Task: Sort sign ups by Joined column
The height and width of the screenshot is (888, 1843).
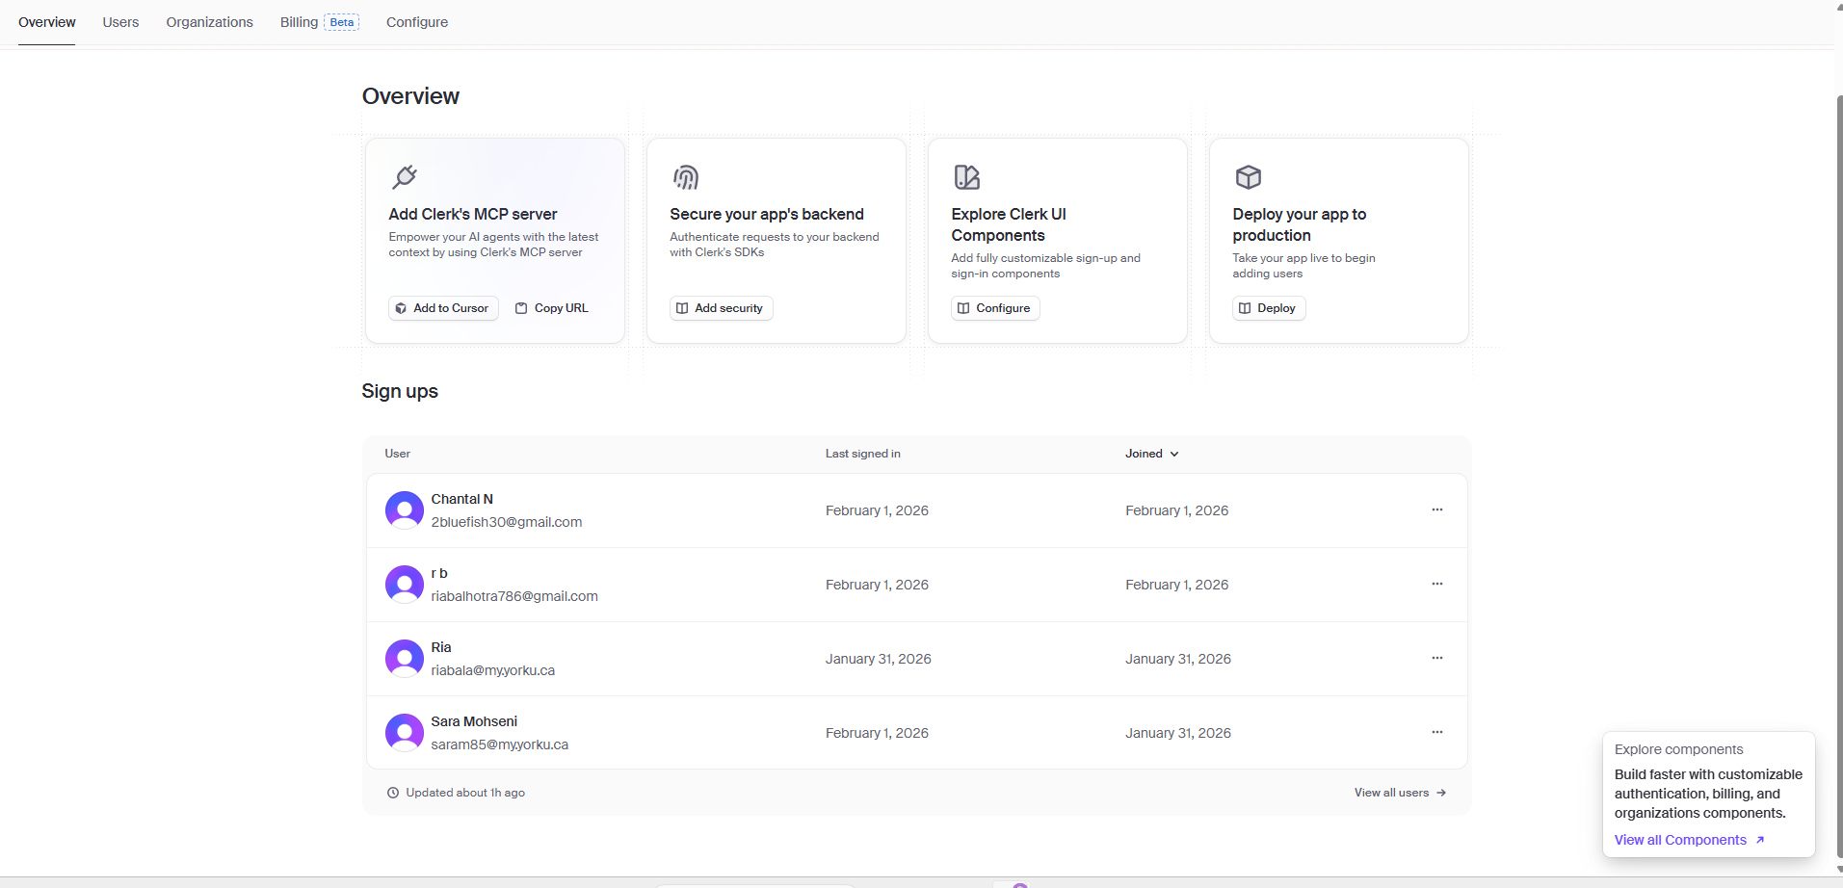Action: (1152, 454)
